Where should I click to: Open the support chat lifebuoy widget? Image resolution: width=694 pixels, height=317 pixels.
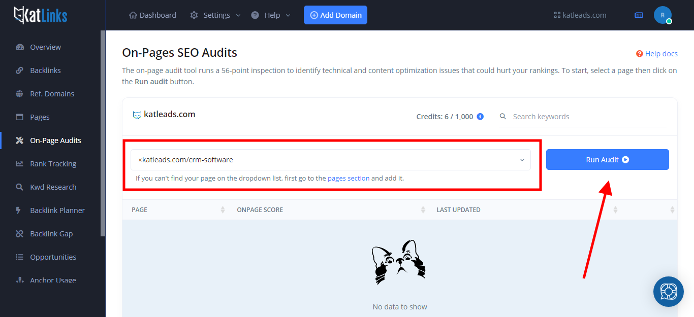pyautogui.click(x=669, y=292)
